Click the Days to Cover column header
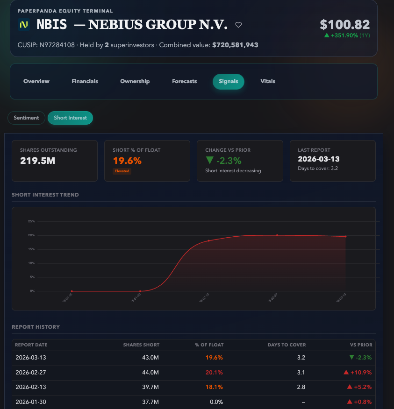The height and width of the screenshot is (409, 394). 287,345
